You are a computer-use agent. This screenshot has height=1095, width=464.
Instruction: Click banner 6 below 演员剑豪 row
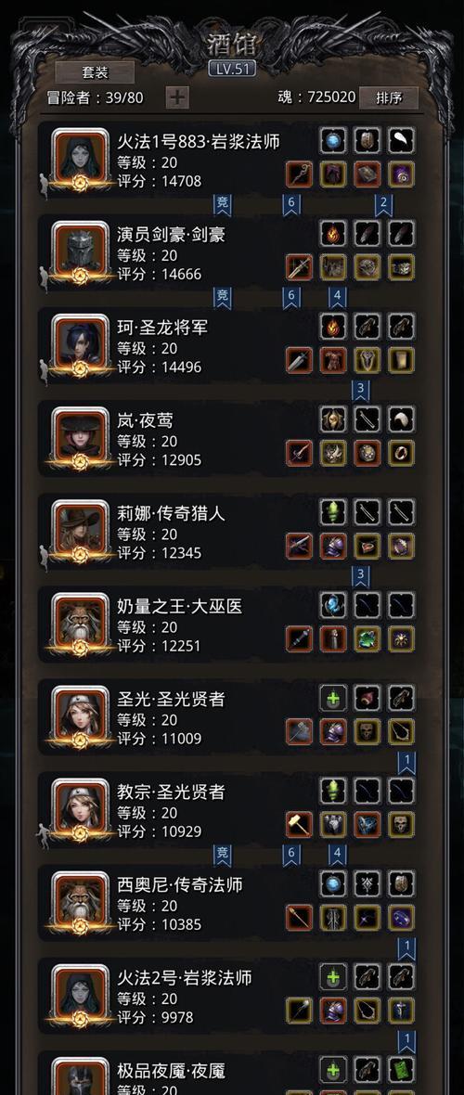[x=291, y=298]
